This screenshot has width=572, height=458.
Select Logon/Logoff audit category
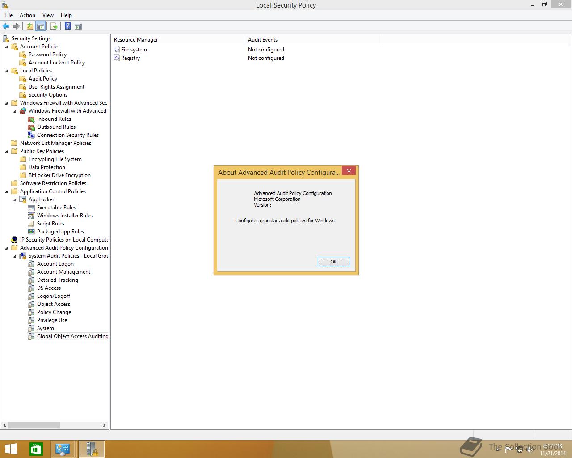pyautogui.click(x=54, y=296)
